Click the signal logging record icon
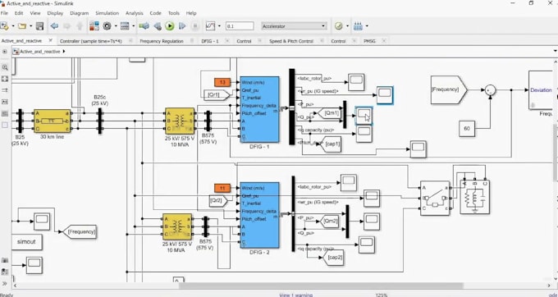 [211, 26]
